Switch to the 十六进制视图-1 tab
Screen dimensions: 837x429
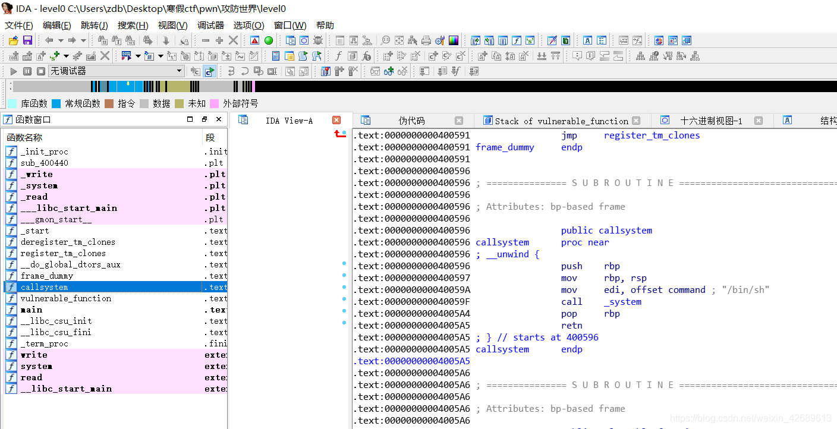(x=712, y=121)
